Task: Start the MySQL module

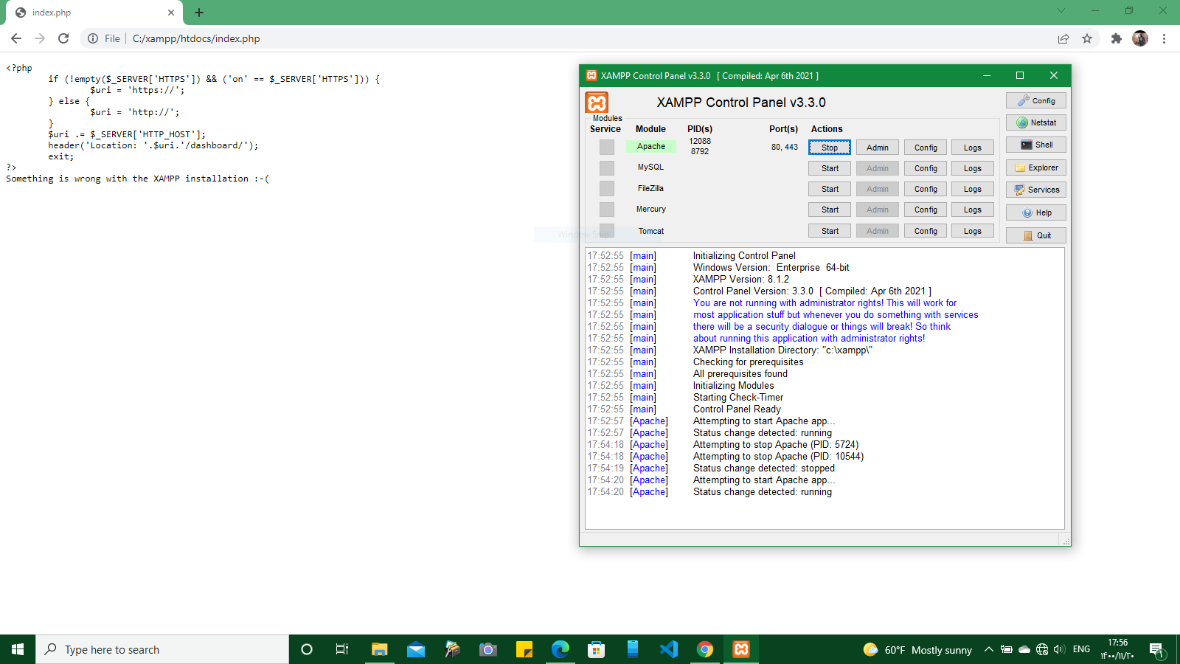Action: (830, 168)
